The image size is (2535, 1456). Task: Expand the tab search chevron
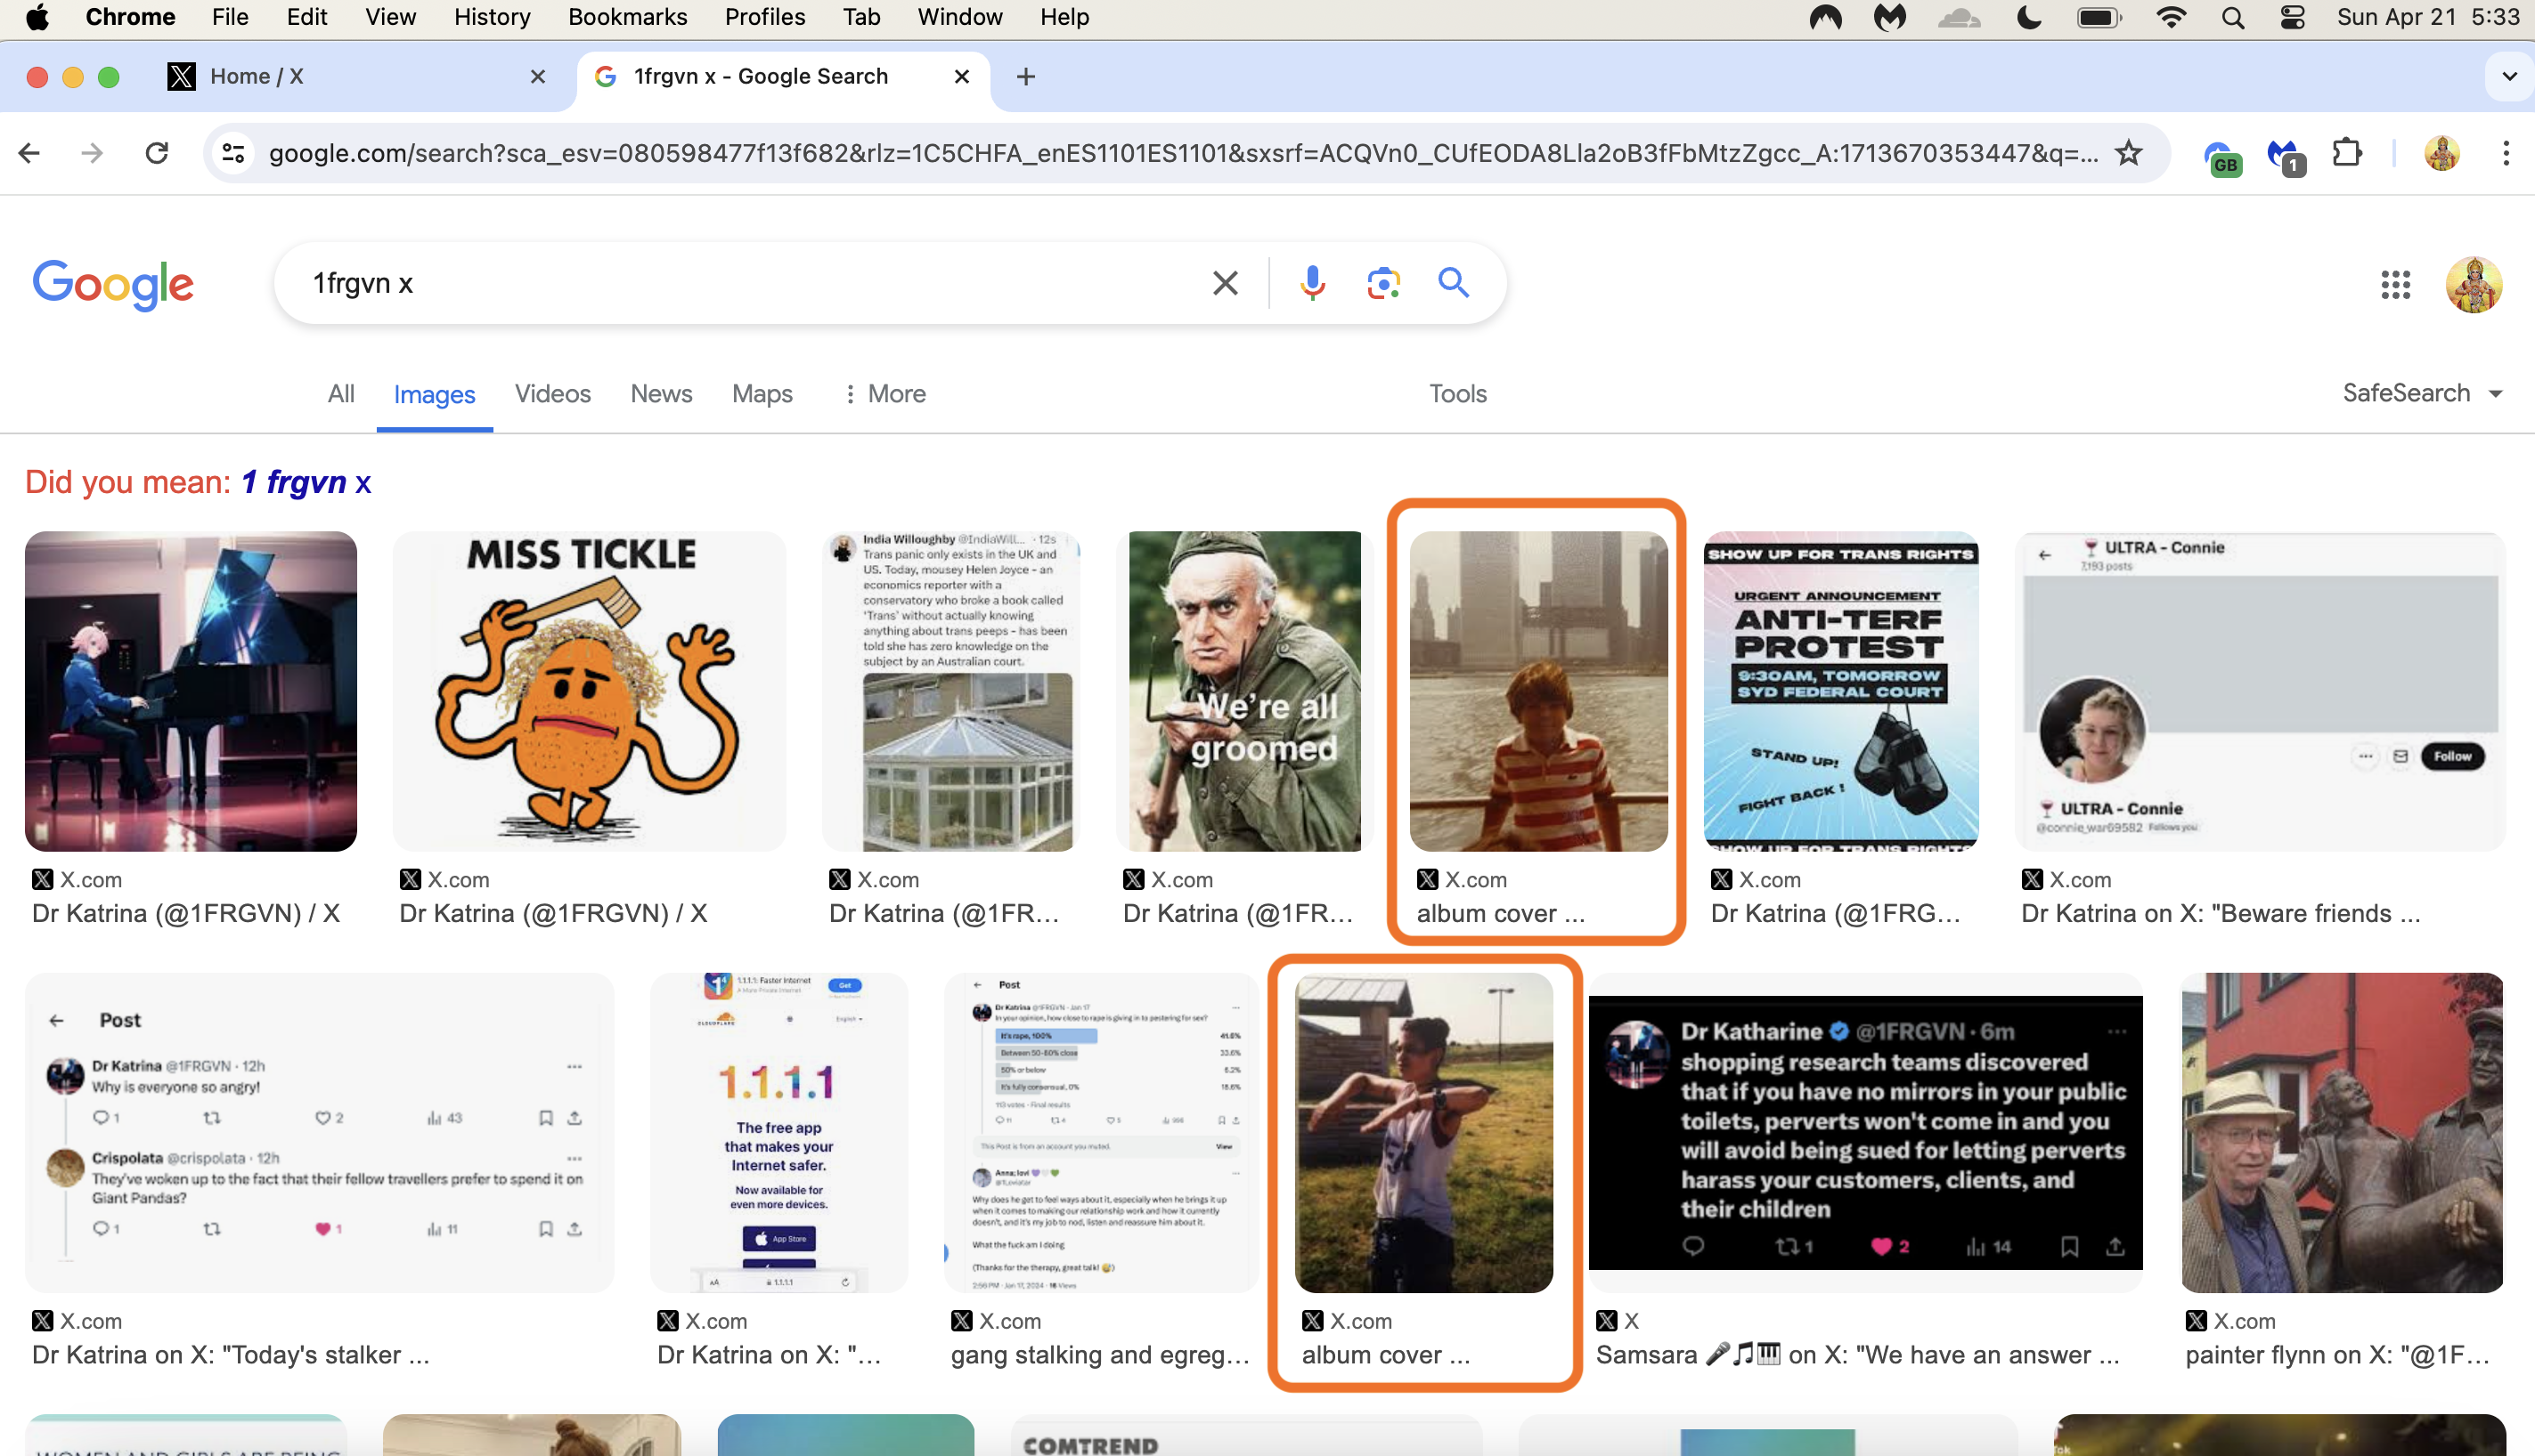pos(2508,76)
